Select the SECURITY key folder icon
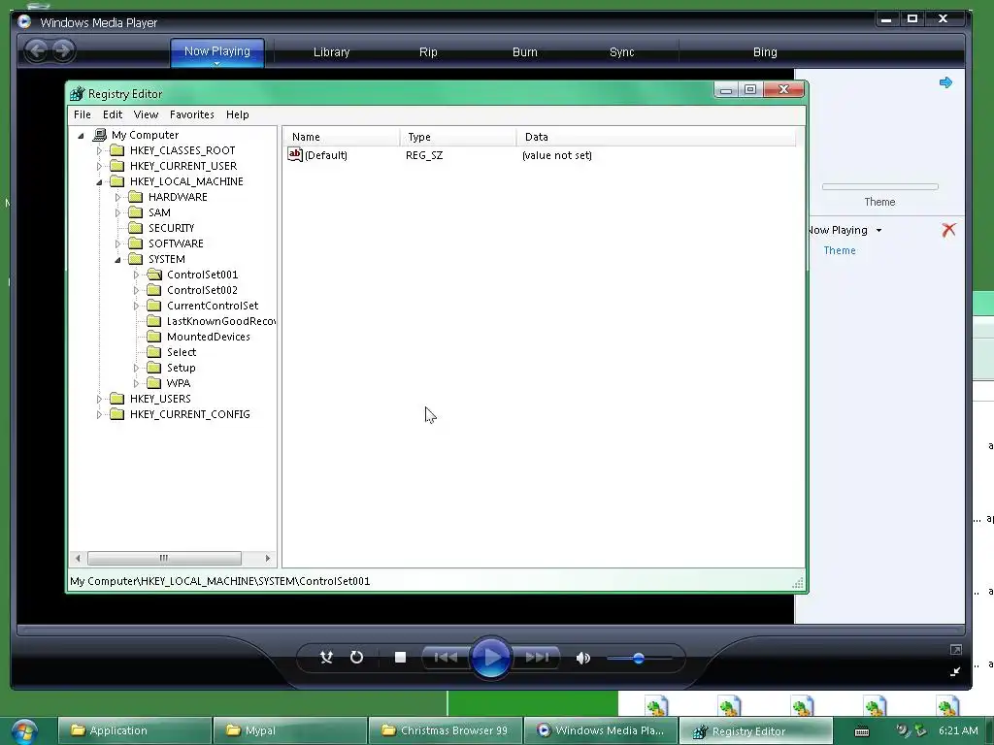 click(x=135, y=227)
